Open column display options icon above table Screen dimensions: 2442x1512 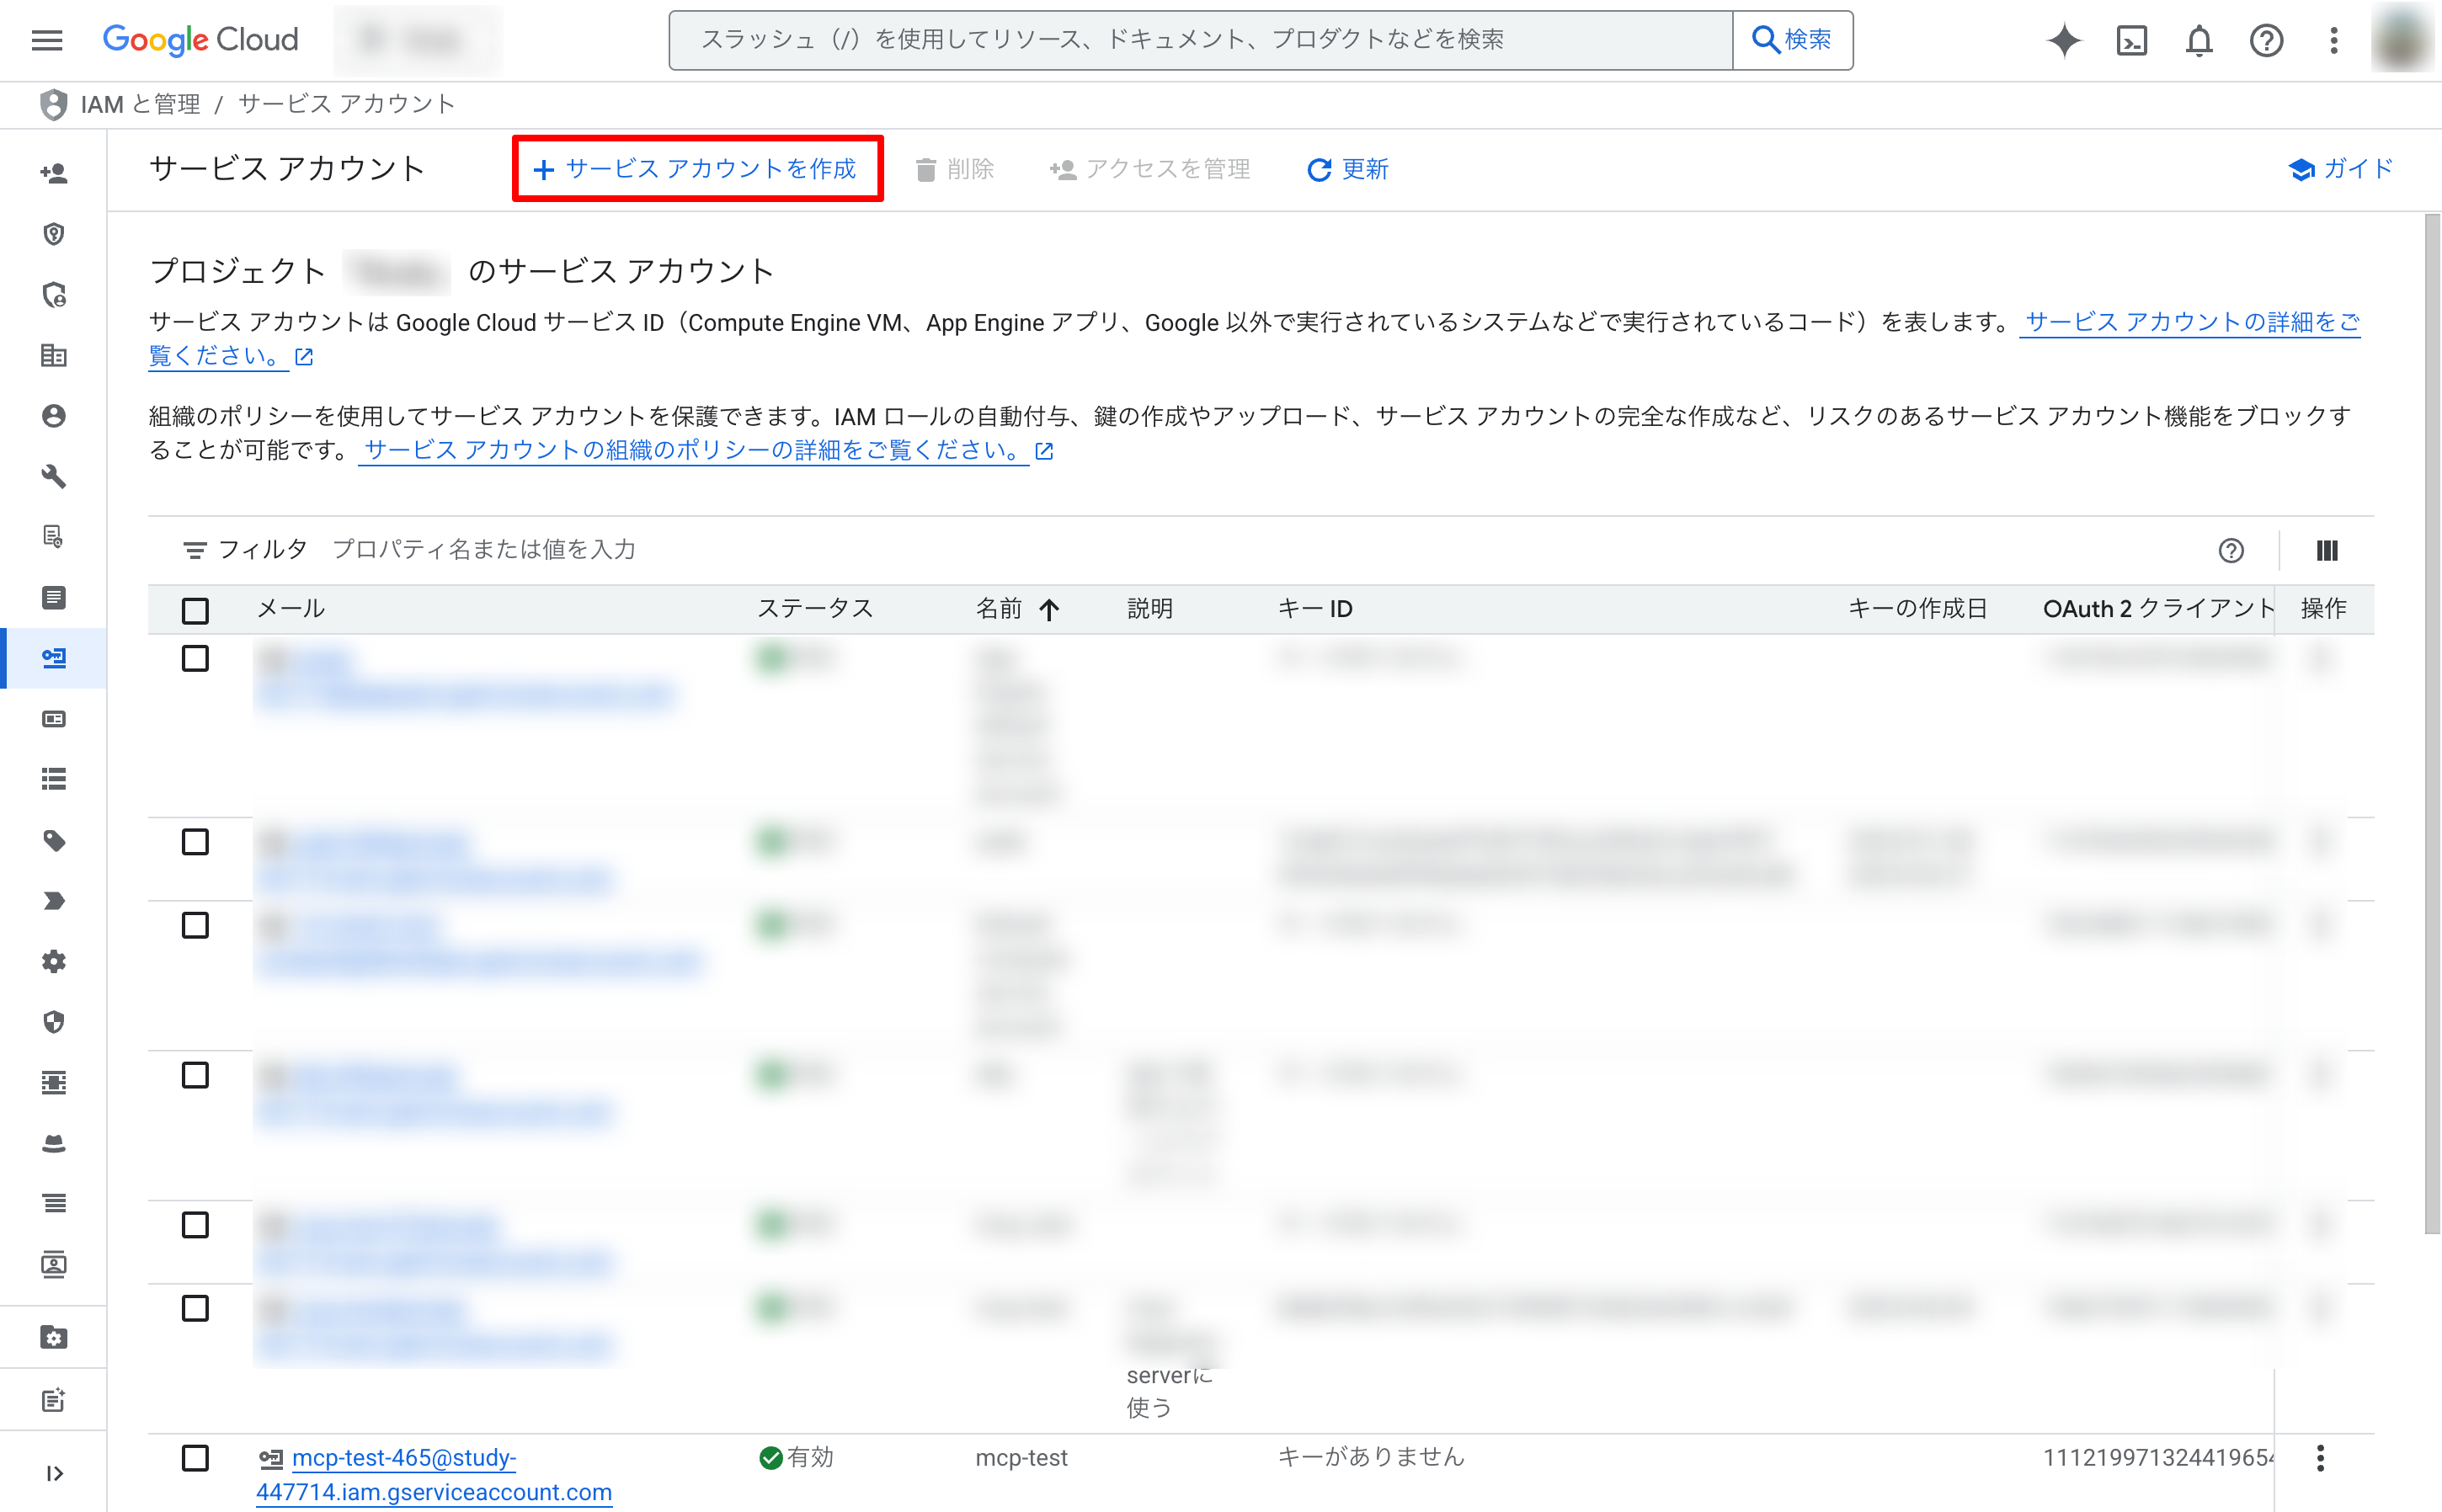click(x=2328, y=550)
